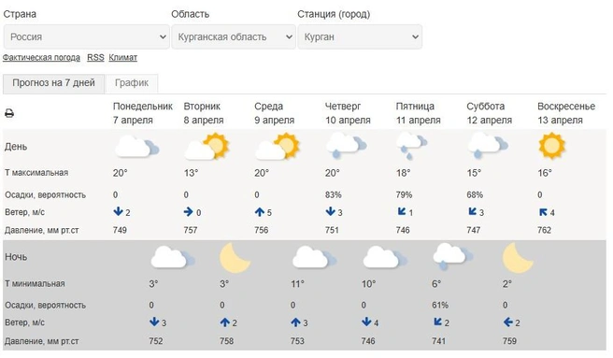
Task: Click Wednesday's daytime wind arrow pointing up
Action: (260, 212)
